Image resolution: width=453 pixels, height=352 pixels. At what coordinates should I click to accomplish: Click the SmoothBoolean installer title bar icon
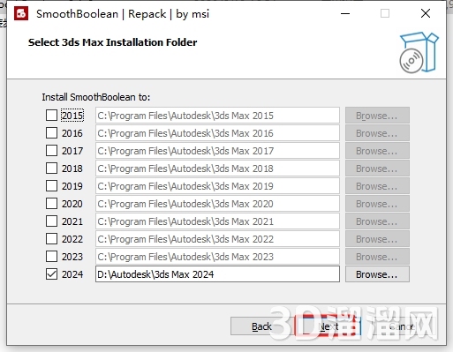tap(21, 14)
